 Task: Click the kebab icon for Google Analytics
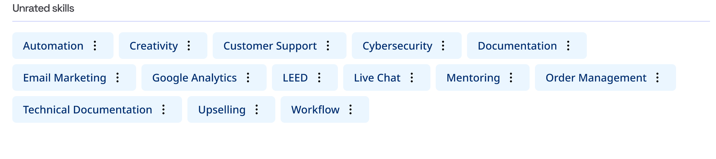(248, 78)
